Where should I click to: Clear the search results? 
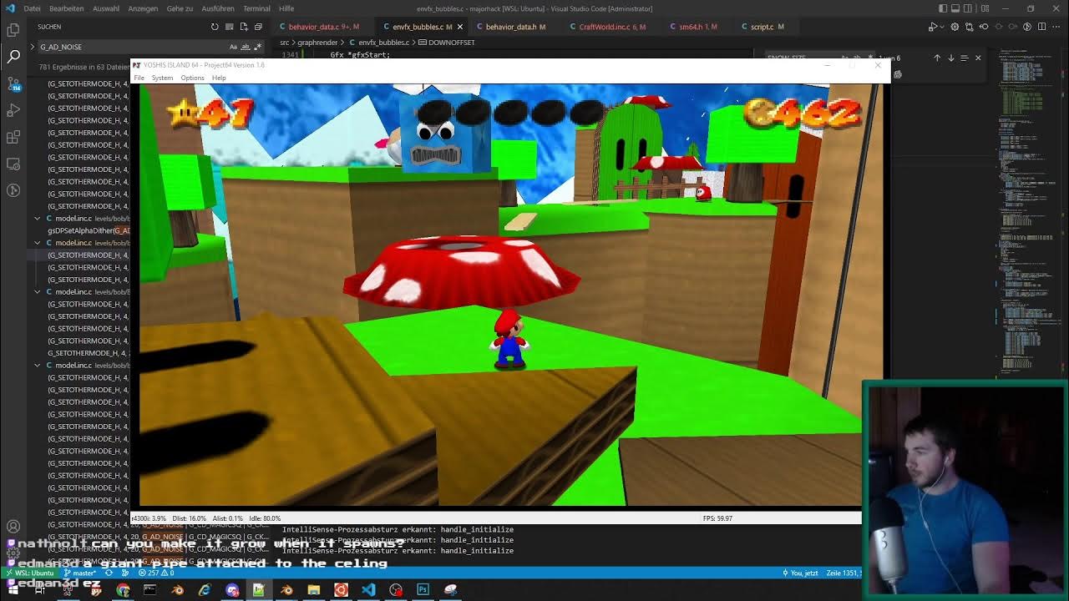pyautogui.click(x=229, y=27)
